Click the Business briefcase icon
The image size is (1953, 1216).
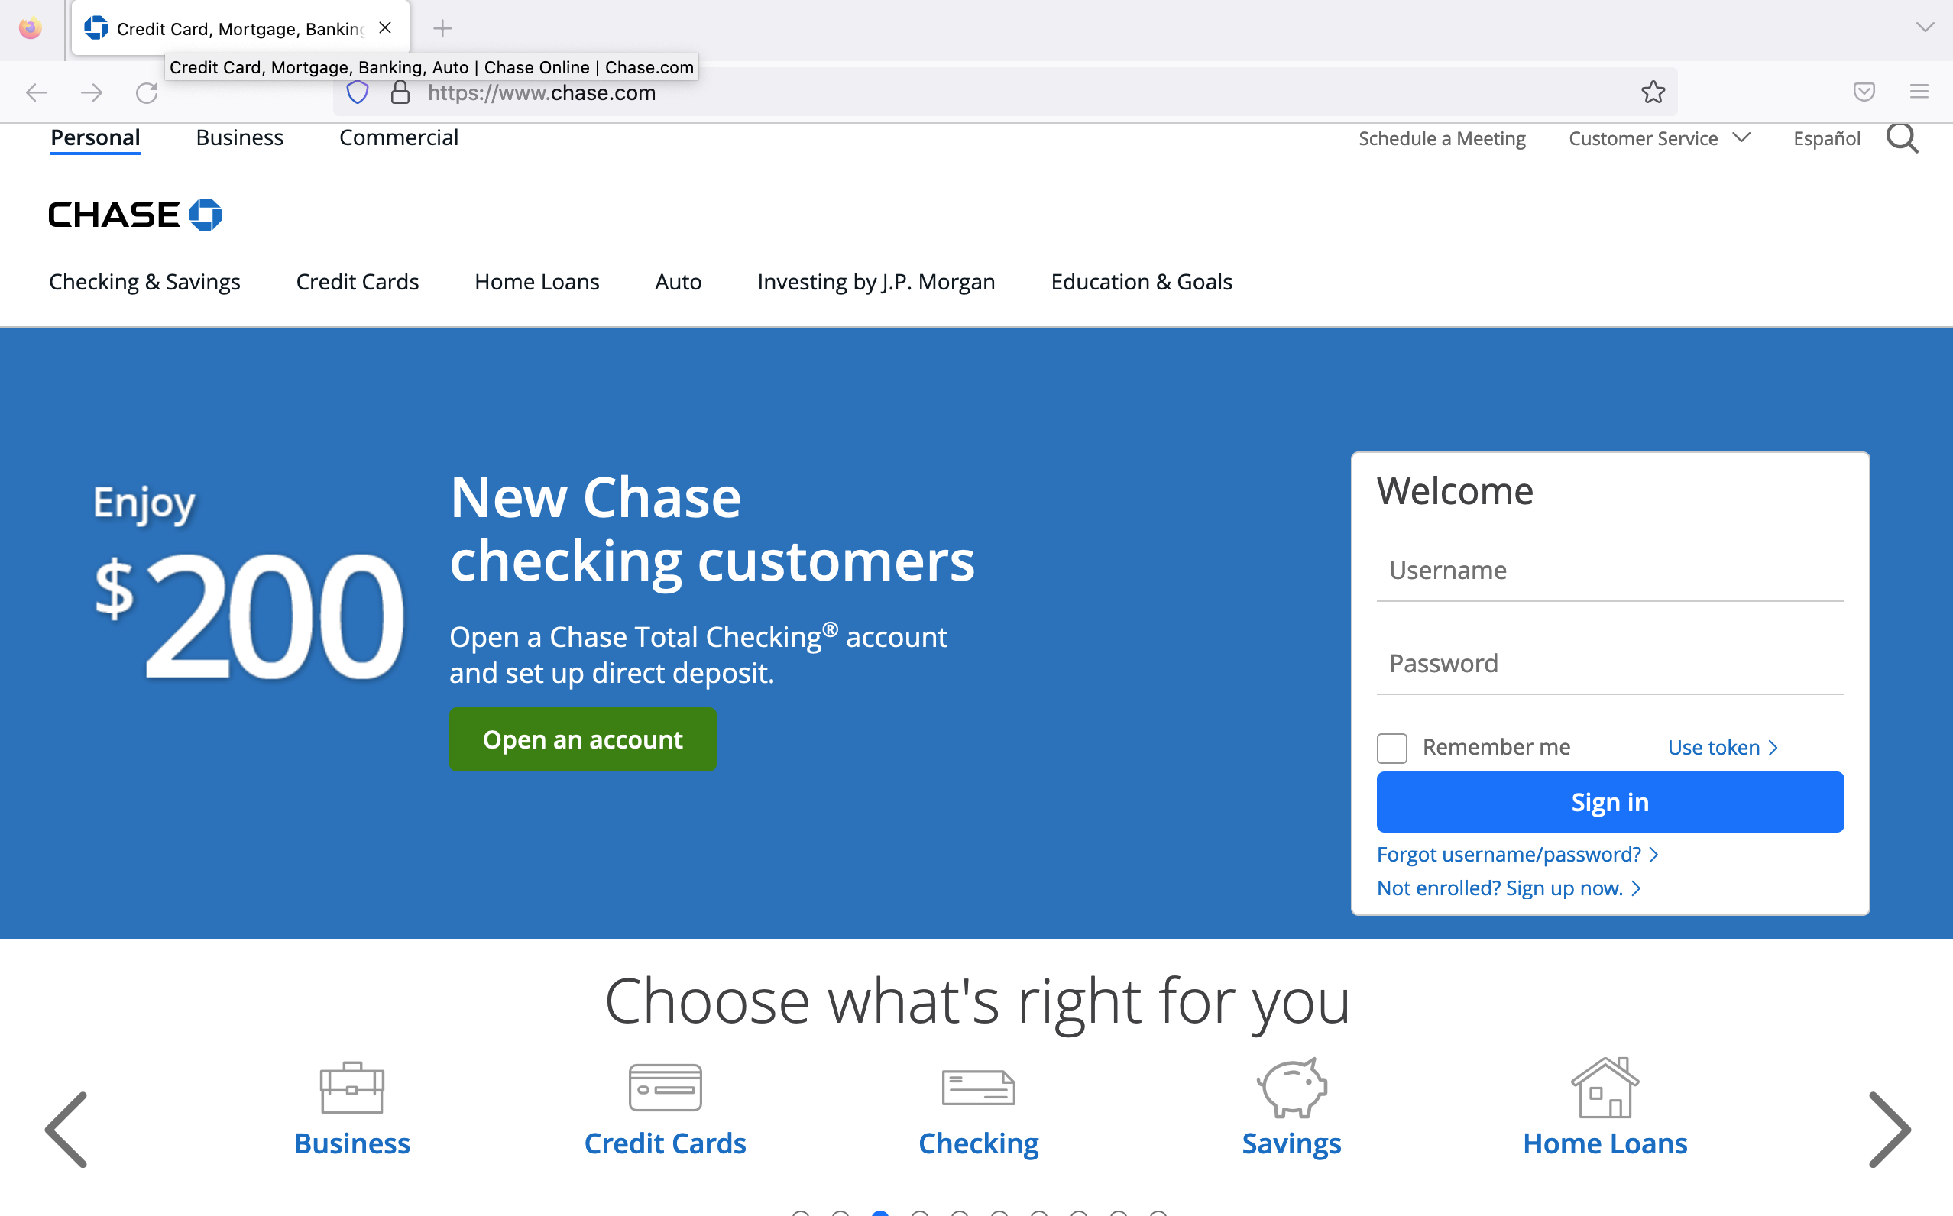351,1088
